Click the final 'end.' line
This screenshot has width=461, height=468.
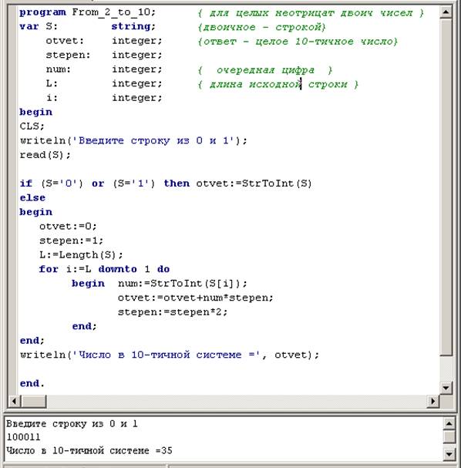[x=32, y=383]
